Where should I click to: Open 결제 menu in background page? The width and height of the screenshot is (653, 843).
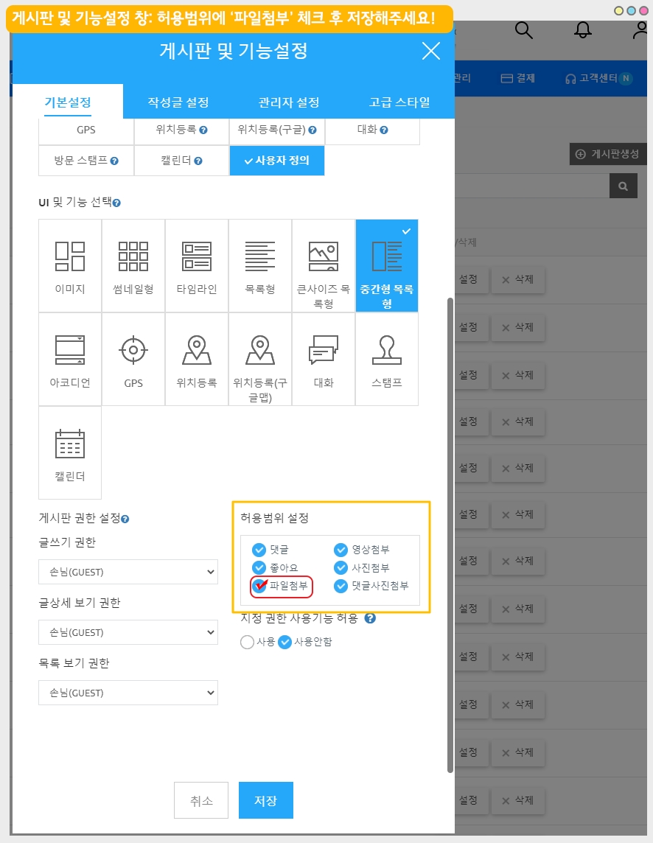(518, 79)
